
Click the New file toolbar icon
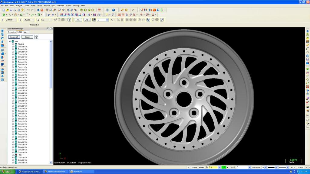[x=3, y=10]
